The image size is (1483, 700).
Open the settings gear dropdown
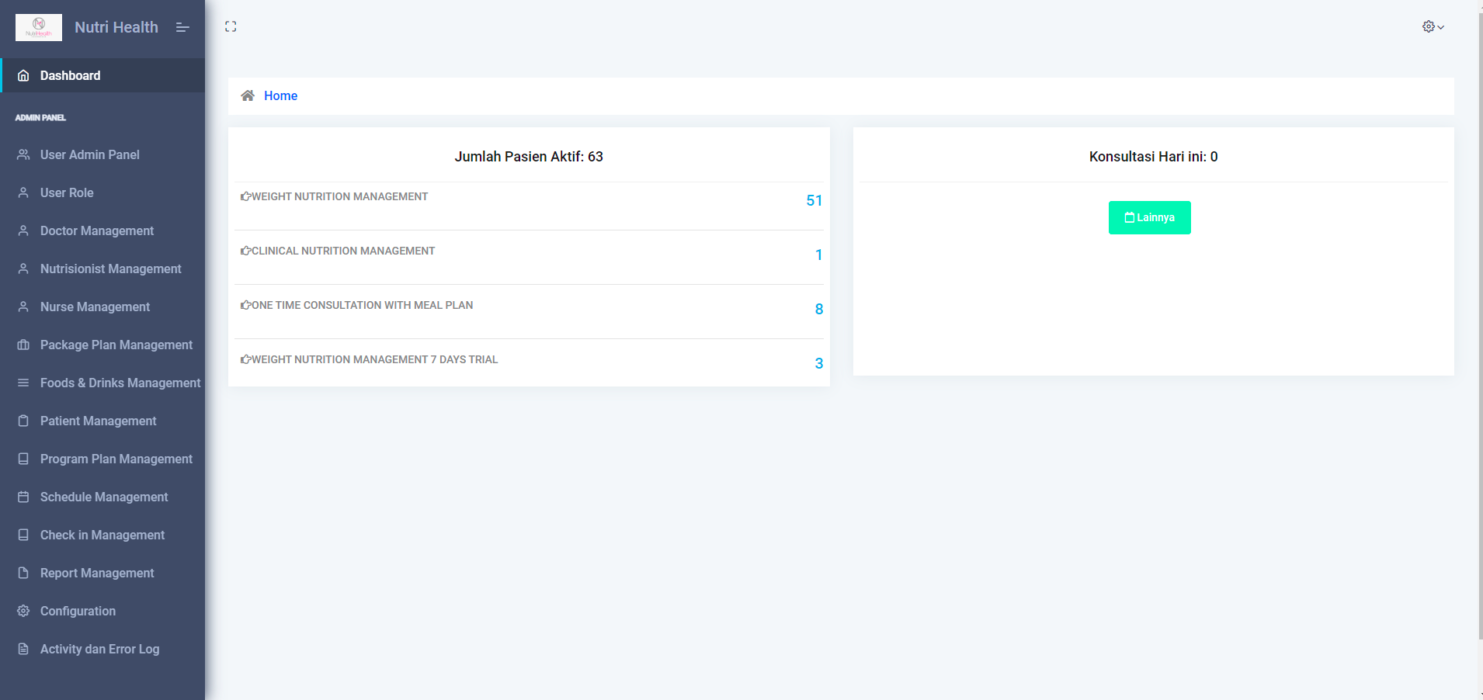click(1433, 26)
